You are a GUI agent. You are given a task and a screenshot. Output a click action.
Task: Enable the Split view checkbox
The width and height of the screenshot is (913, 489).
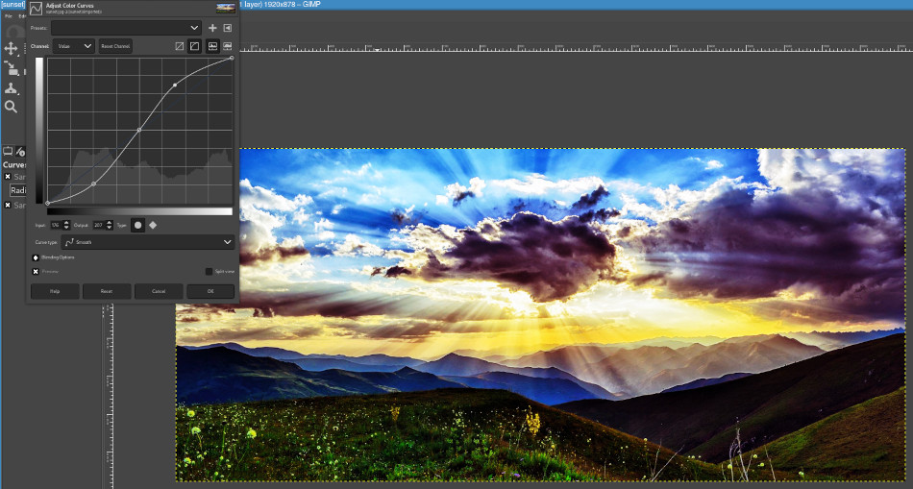click(210, 271)
